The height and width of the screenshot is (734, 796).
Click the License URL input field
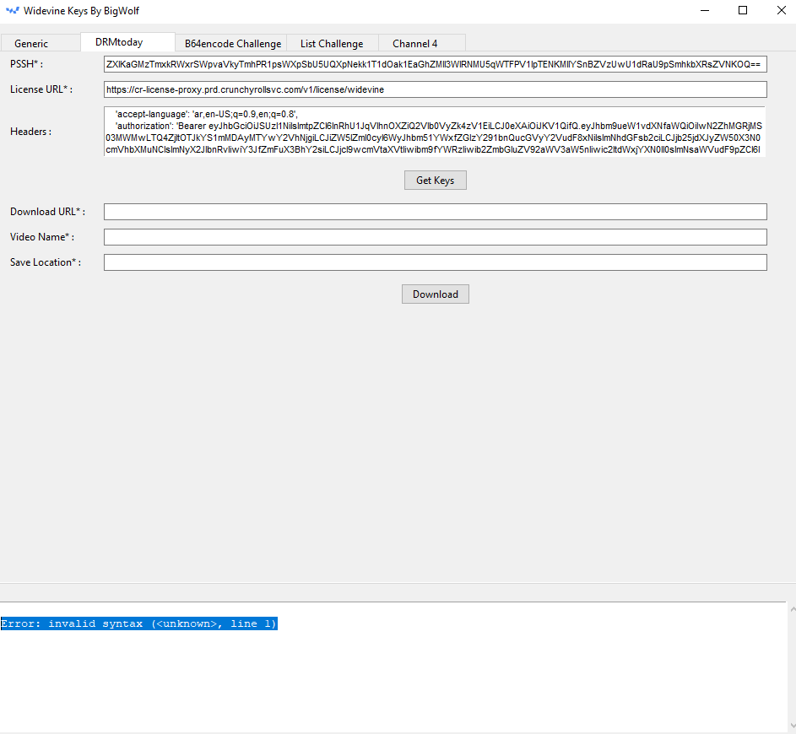pos(435,89)
